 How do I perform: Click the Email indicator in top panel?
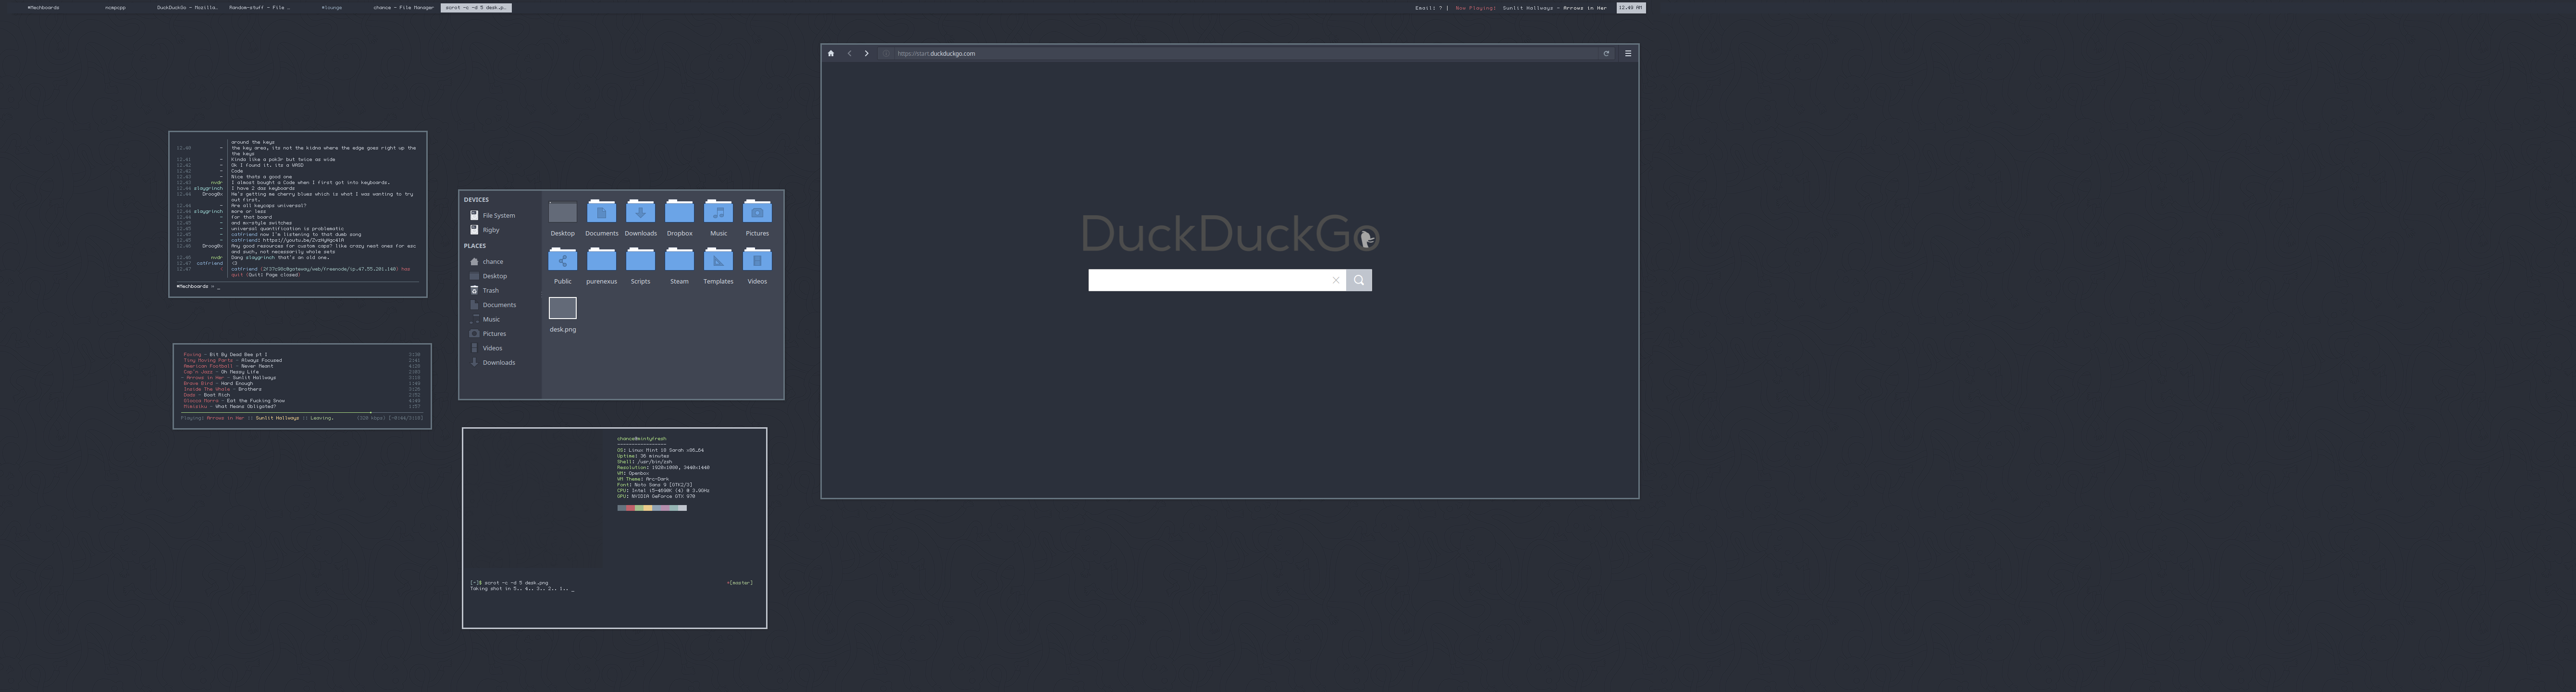point(1429,8)
